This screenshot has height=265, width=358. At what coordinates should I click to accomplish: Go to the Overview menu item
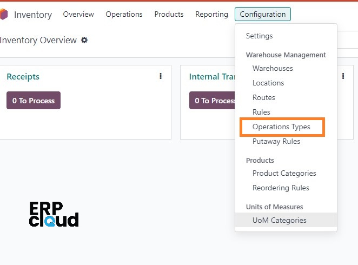[x=78, y=14]
